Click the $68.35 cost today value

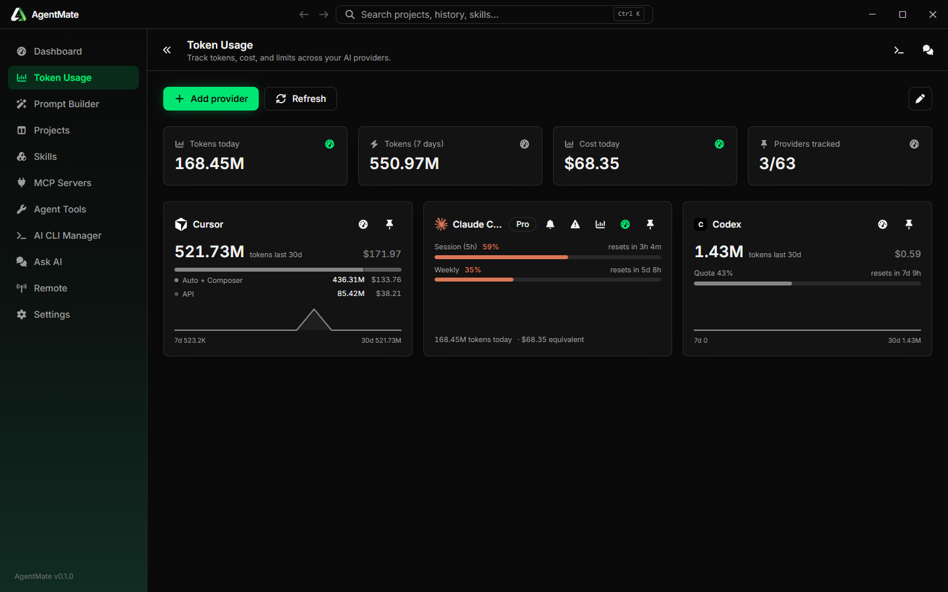point(592,164)
